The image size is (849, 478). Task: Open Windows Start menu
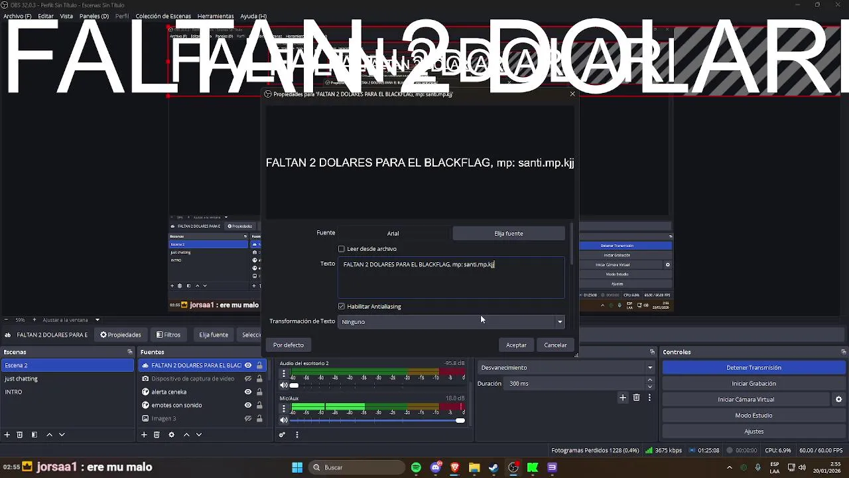pos(297,467)
